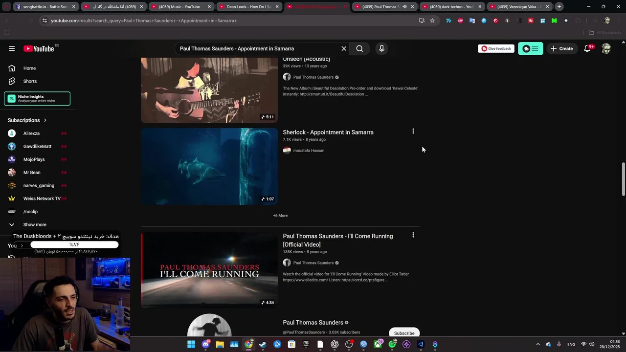Screen dimensions: 626x352
Task: Open the GawdlikeMatt subscription
Action: click(37, 146)
